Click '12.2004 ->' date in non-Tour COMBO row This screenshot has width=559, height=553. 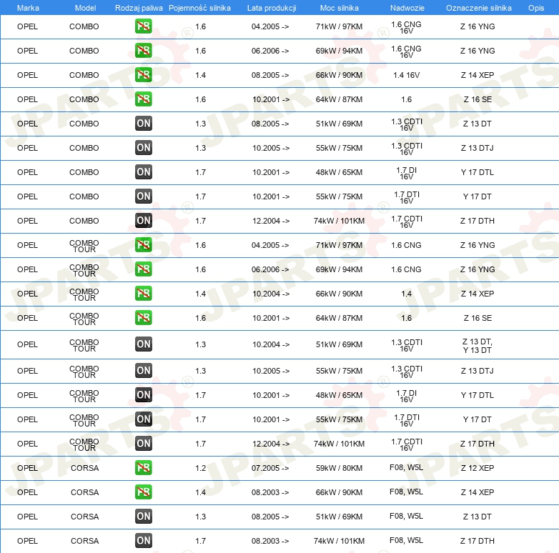[x=271, y=221]
